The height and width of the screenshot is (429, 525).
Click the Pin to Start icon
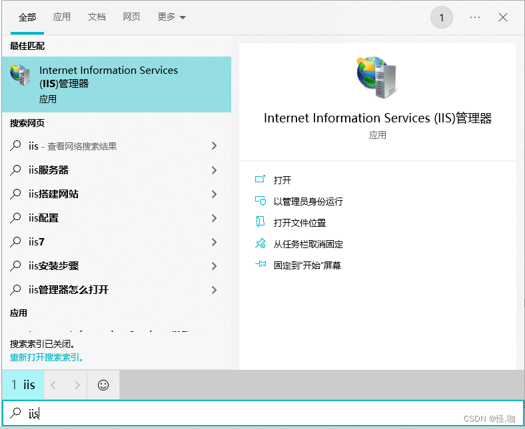click(260, 264)
